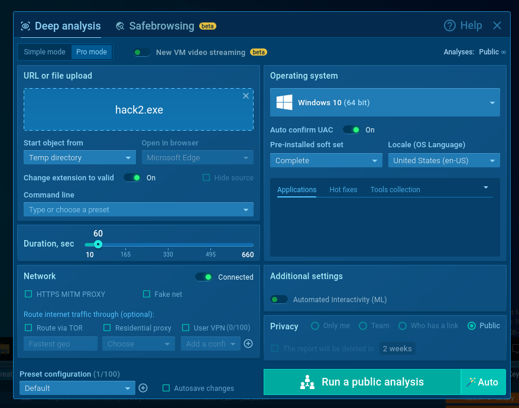
Task: Check report will be deleted box
Action: click(275, 348)
